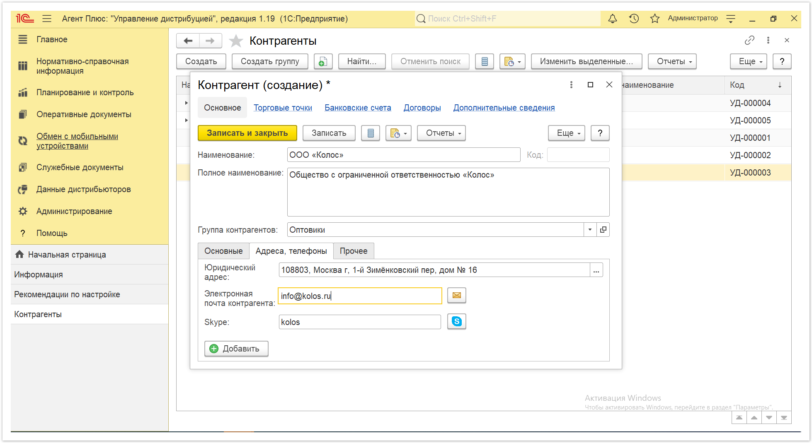The height and width of the screenshot is (443, 812).
Task: Jump to list end arrow icon
Action: 784,417
